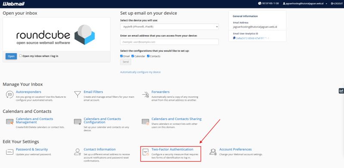The image size is (344, 168).
Task: Uncheck the Contacts configuration checkbox
Action: coord(148,56)
